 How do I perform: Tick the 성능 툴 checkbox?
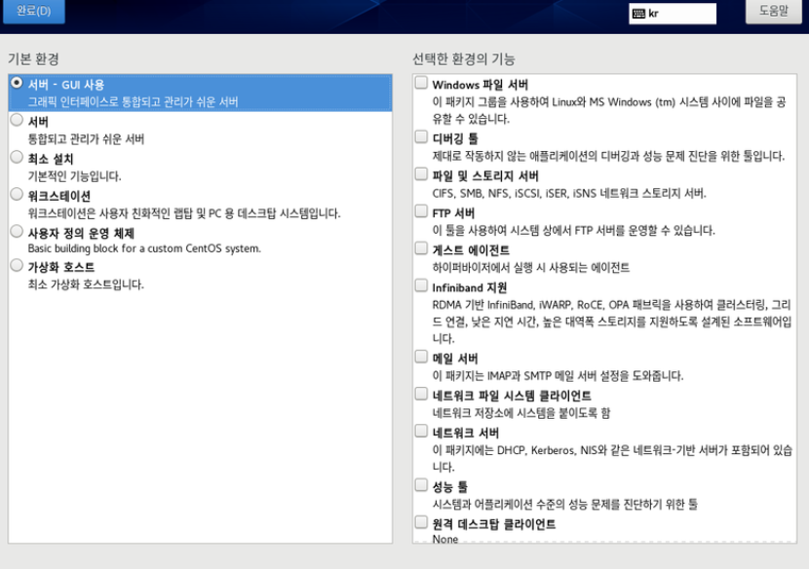(421, 485)
